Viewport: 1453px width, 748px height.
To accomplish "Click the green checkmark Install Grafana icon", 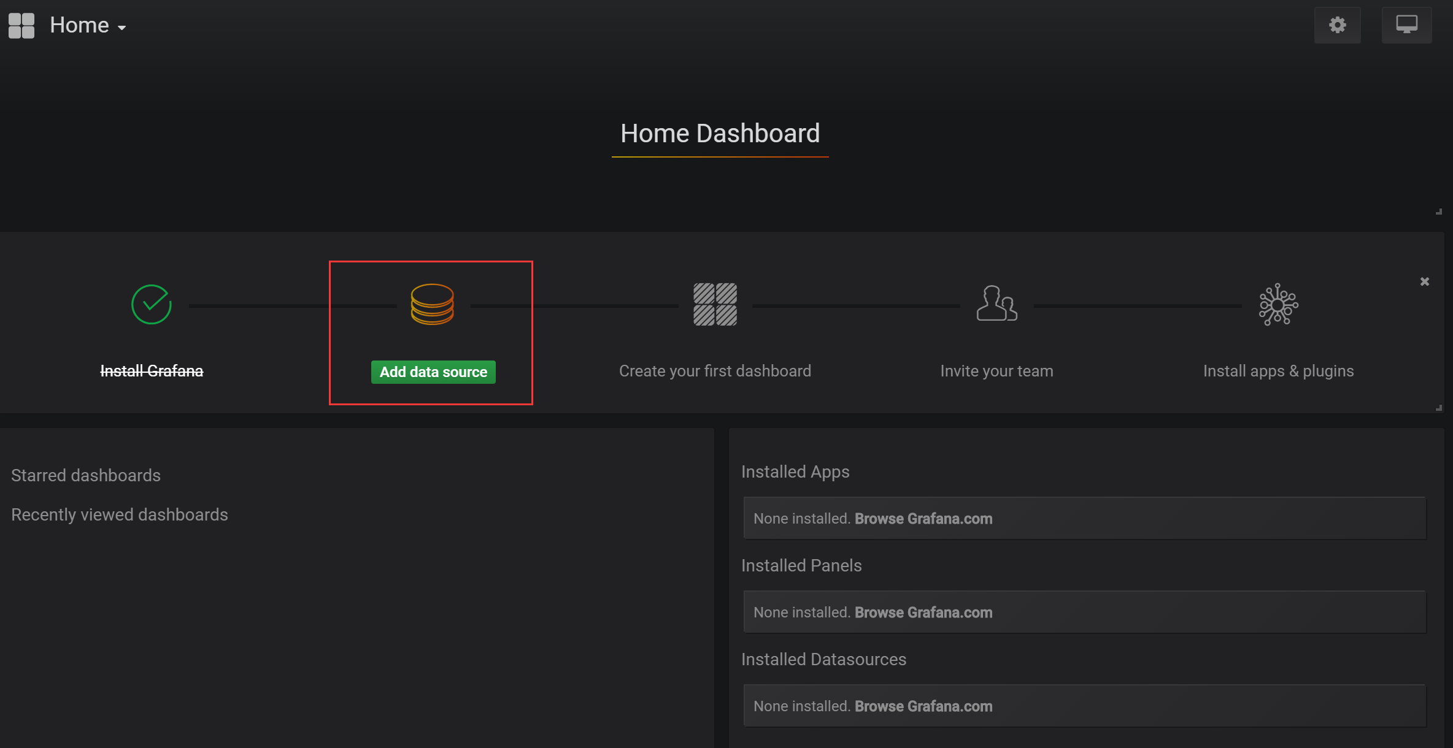I will 151,304.
